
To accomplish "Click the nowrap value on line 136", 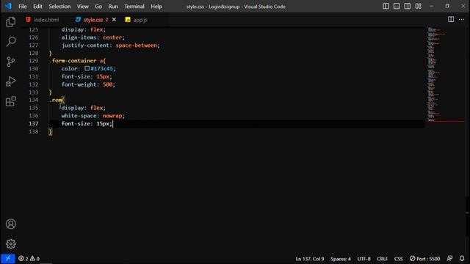I will (x=112, y=116).
